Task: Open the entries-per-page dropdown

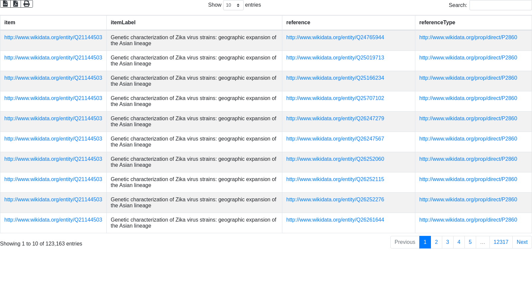Action: point(233,5)
